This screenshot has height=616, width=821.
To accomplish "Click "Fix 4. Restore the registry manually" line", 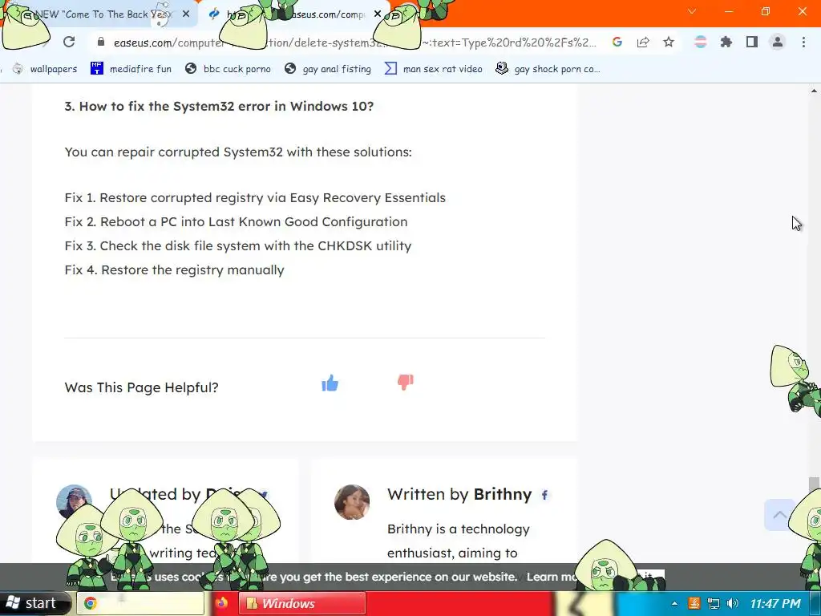I will [174, 269].
